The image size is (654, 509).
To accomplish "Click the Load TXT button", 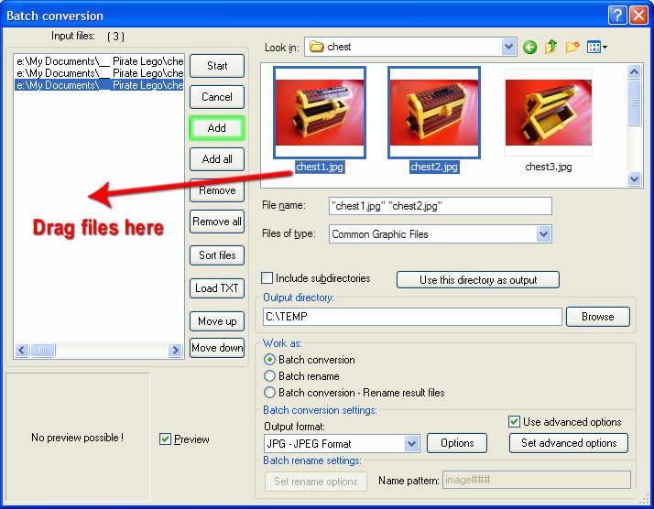I will click(x=217, y=288).
